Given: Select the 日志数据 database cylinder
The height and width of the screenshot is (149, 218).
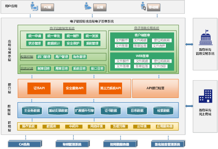Looking at the screenshot, I should [x=137, y=110].
